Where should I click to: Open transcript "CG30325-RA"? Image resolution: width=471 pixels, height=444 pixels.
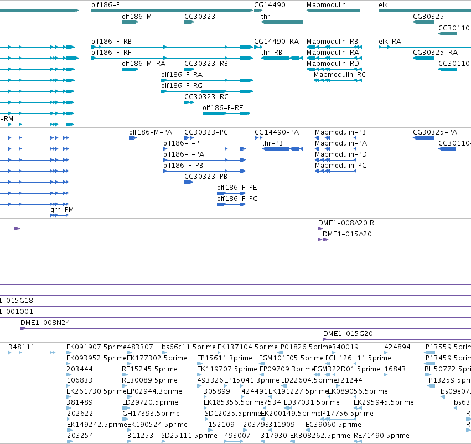[x=435, y=52]
